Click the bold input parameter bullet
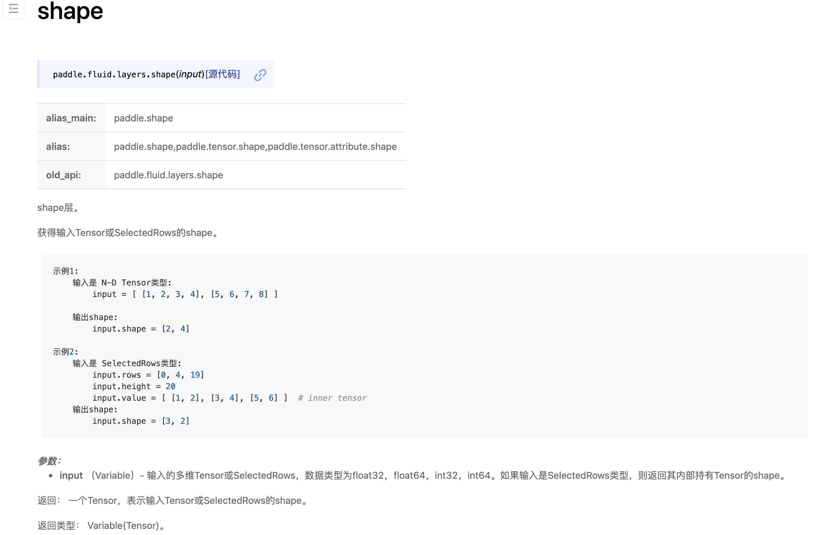 pos(71,475)
